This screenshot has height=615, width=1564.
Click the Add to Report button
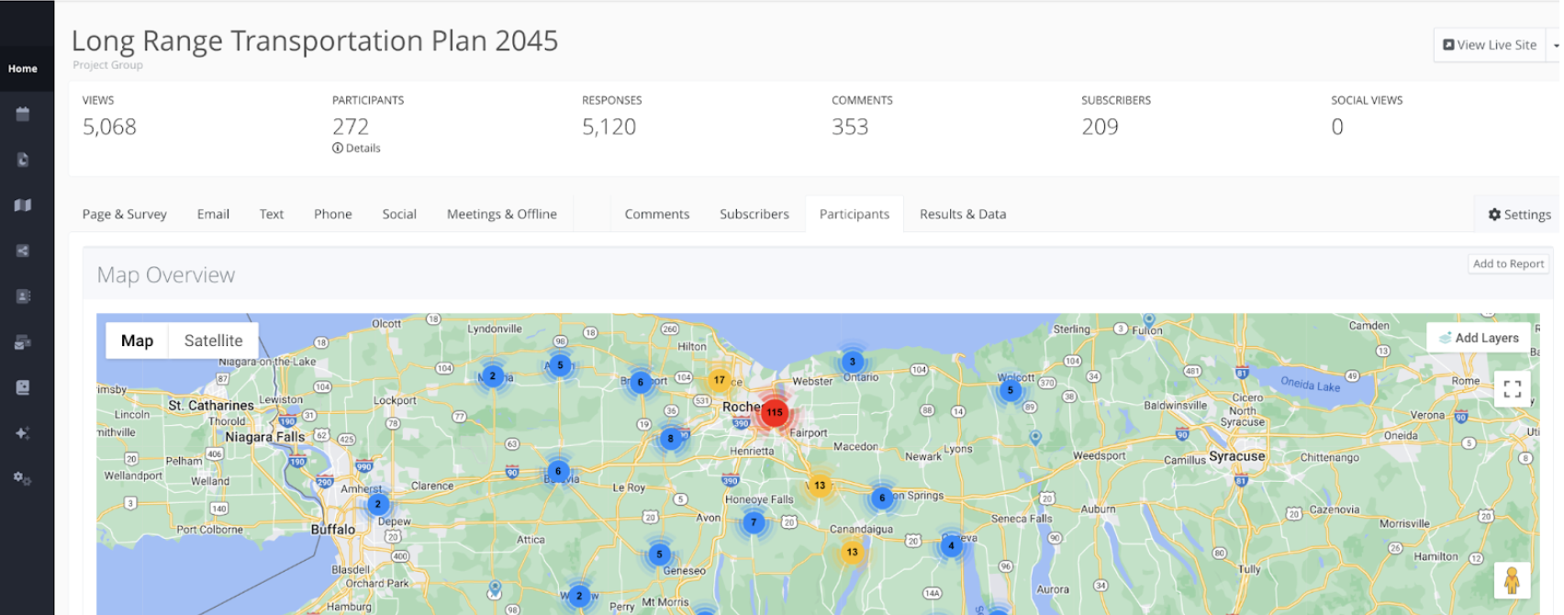coord(1508,263)
